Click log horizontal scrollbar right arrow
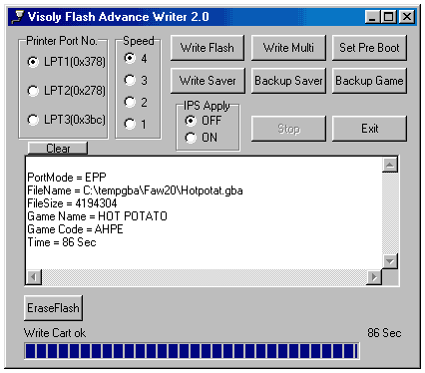The width and height of the screenshot is (425, 373). 374,277
